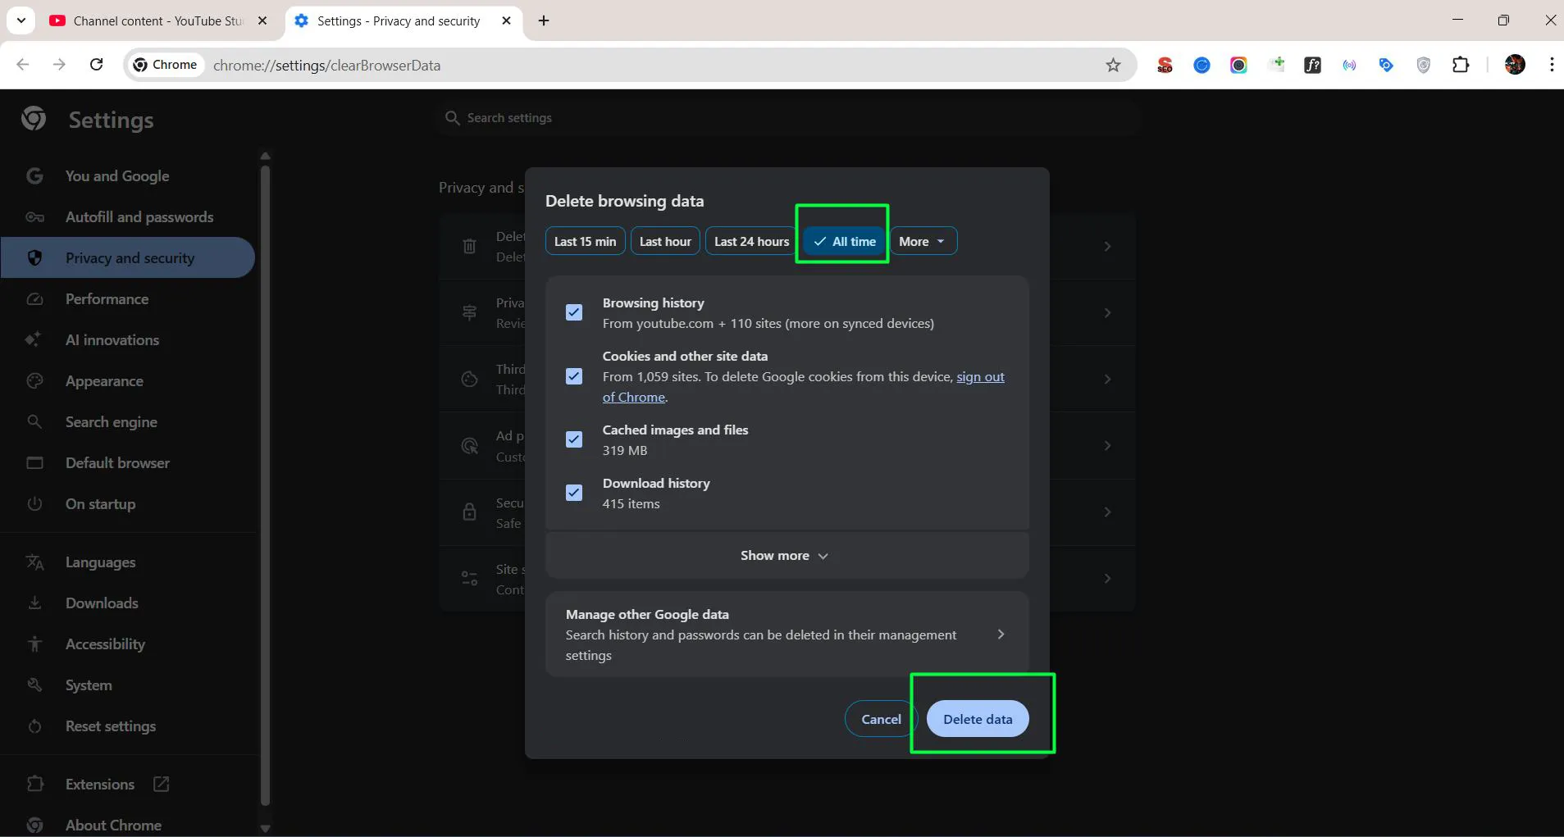Follow the sign out of Chrome link
The height and width of the screenshot is (837, 1564).
[x=980, y=376]
